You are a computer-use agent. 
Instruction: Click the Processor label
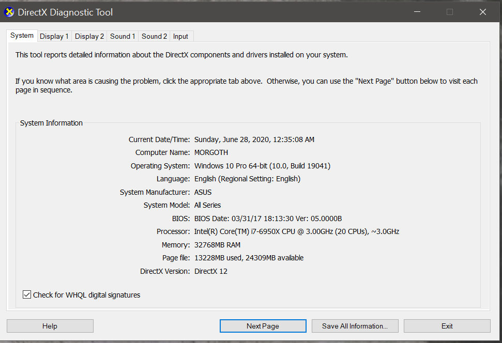[x=173, y=231]
